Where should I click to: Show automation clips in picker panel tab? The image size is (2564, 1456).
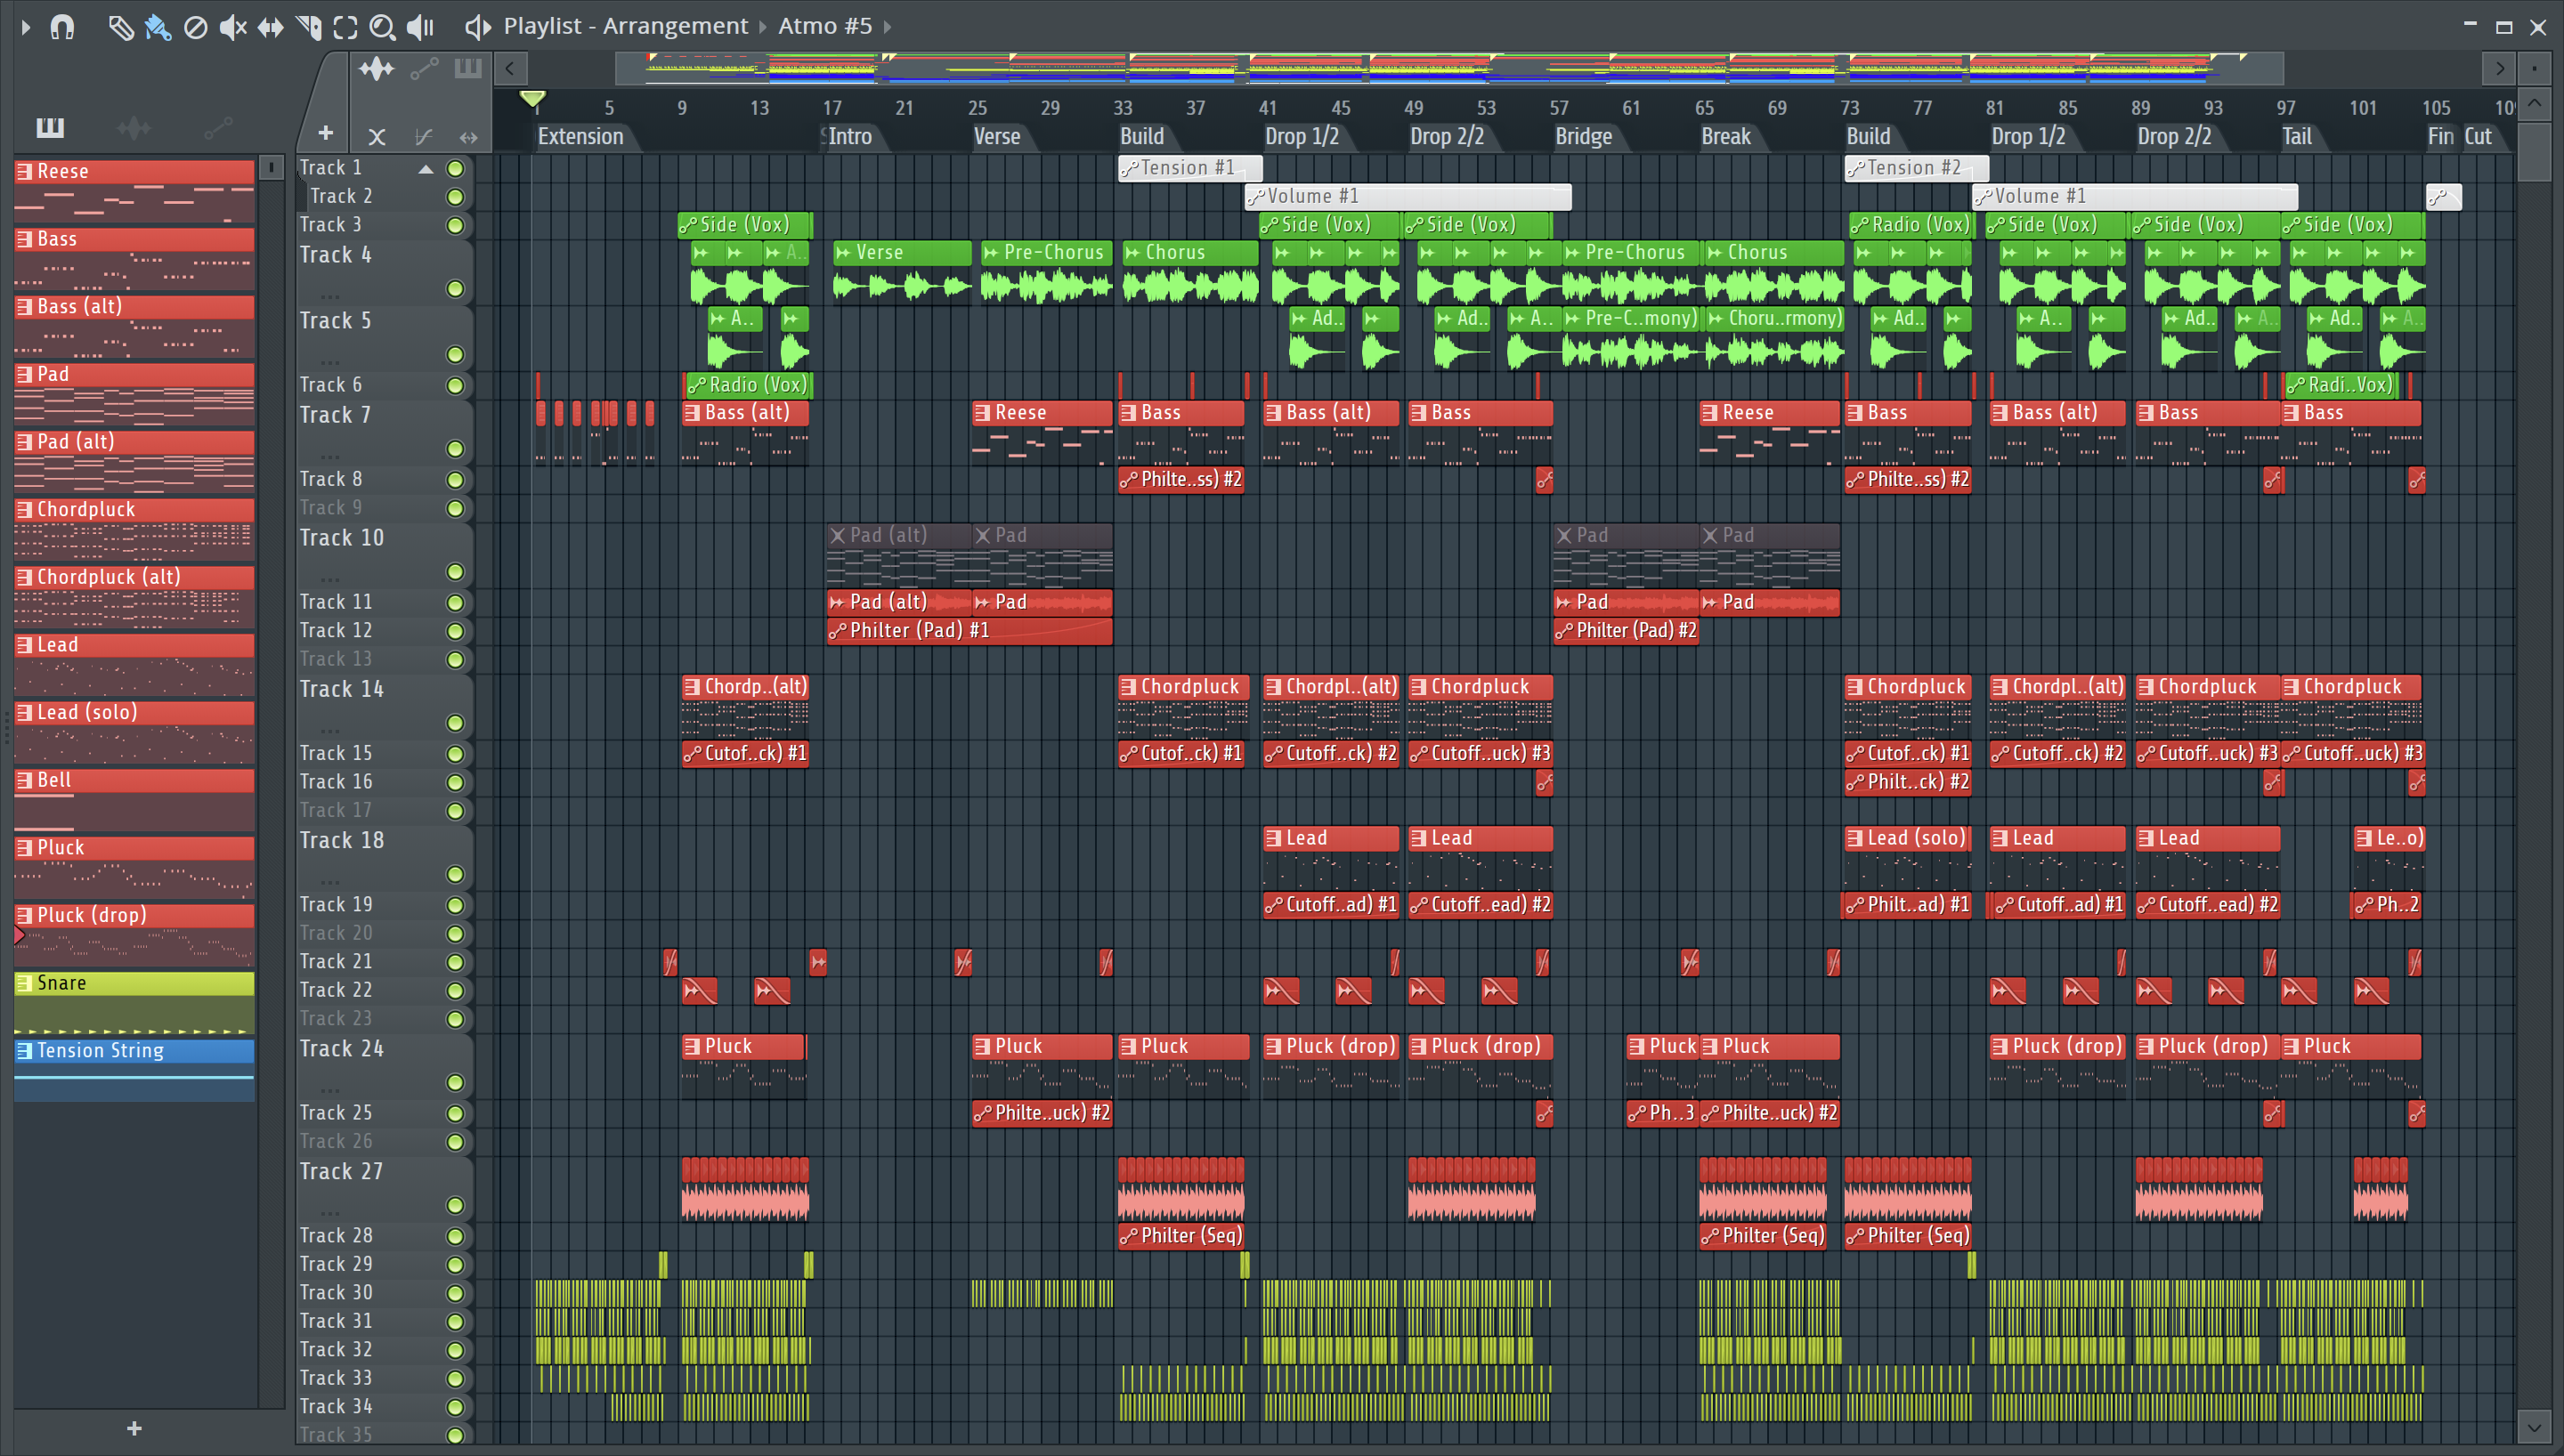pyautogui.click(x=217, y=127)
